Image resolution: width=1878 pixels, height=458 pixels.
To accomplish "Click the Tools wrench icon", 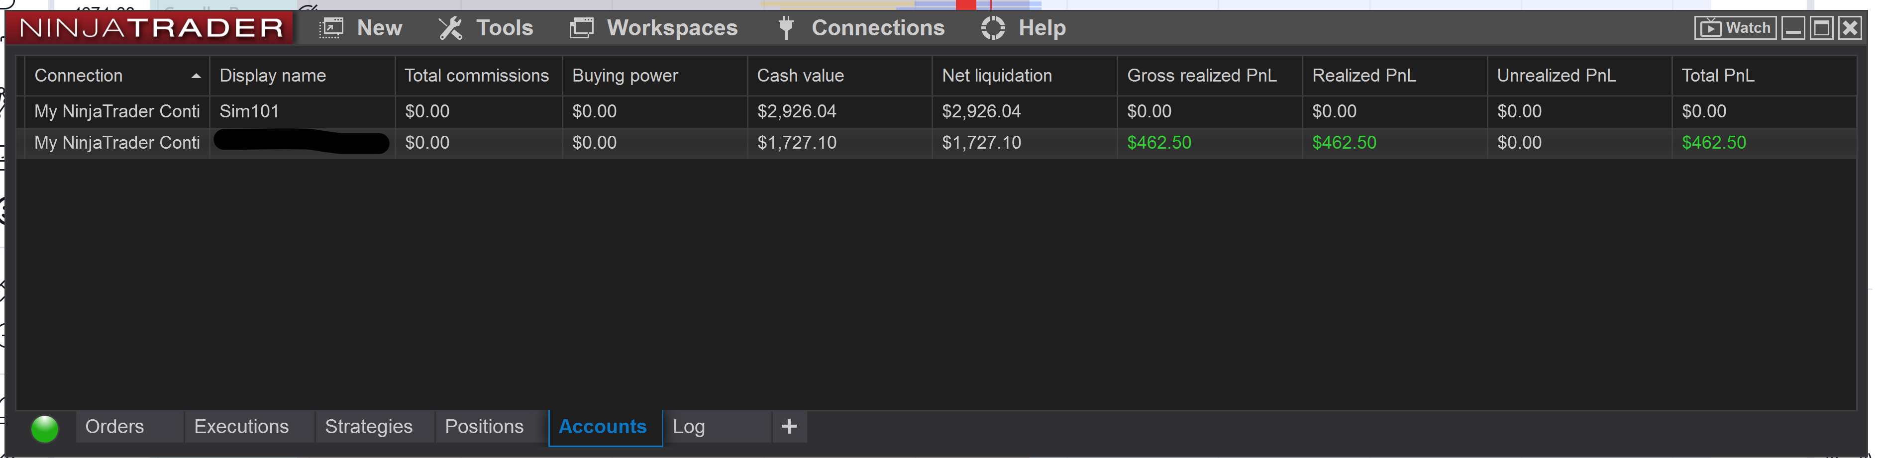I will pos(450,28).
